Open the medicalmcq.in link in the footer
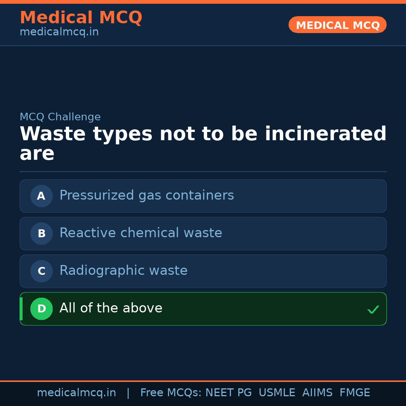 point(76,393)
